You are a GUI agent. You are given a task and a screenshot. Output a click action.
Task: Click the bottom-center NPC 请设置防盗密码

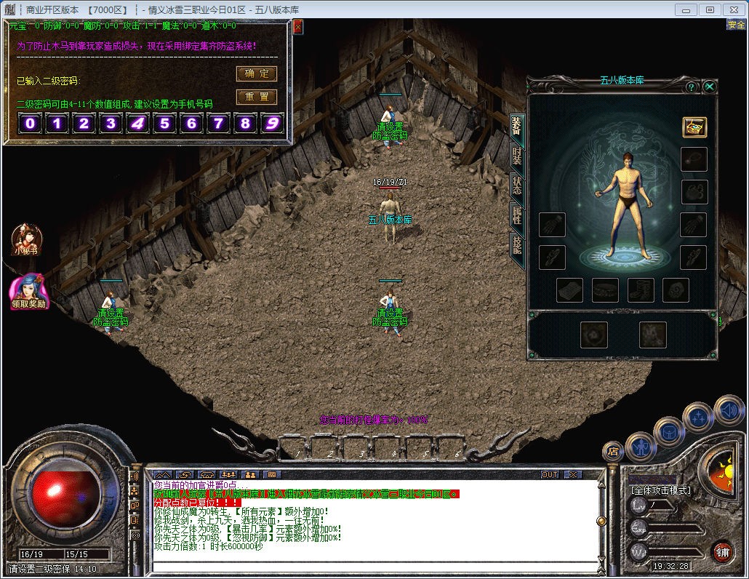click(x=390, y=312)
